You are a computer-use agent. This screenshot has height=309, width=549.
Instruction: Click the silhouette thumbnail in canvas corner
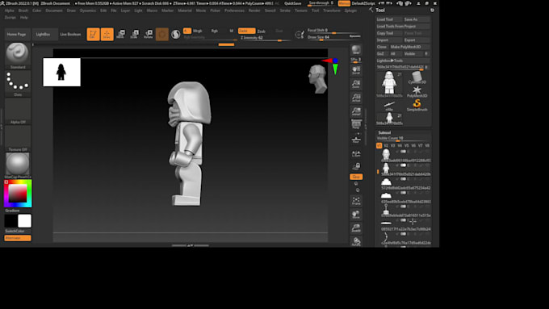pyautogui.click(x=61, y=72)
